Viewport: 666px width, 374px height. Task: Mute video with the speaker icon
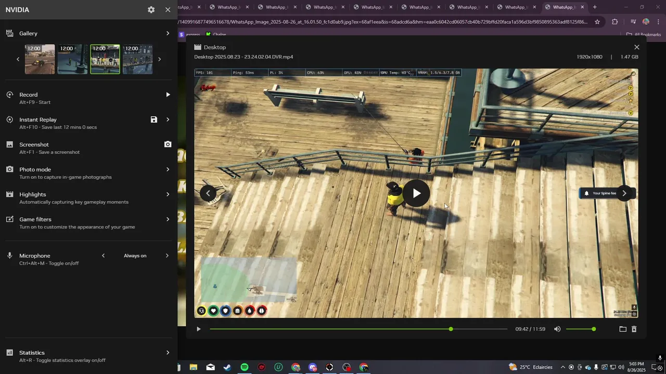coord(557,329)
